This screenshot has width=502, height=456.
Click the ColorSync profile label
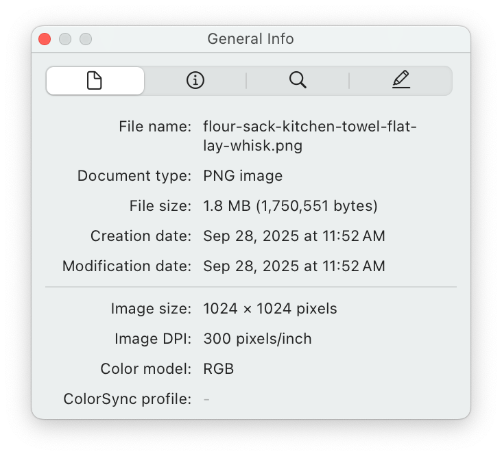pyautogui.click(x=127, y=399)
